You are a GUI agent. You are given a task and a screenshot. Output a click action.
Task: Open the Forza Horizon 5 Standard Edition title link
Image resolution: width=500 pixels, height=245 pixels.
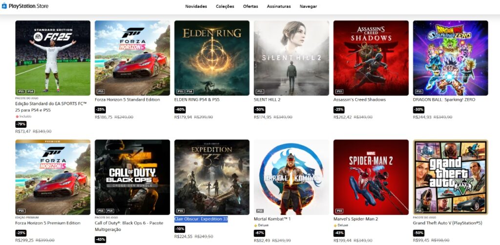[x=127, y=100]
